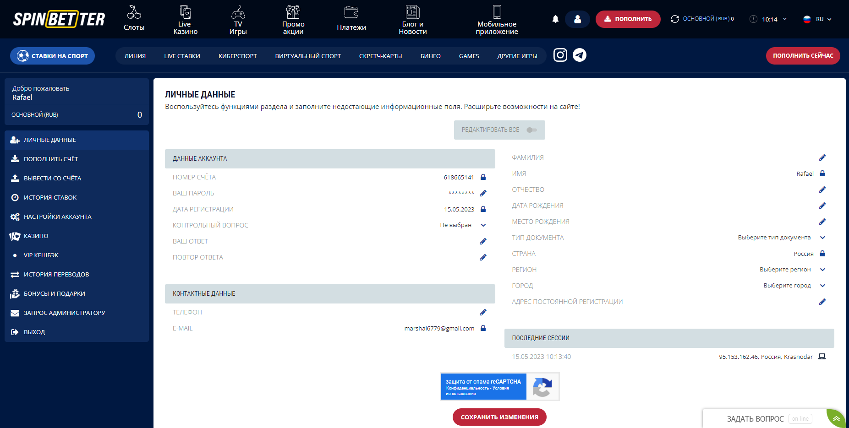Expand Контрольный вопрос dropdown

coord(483,225)
